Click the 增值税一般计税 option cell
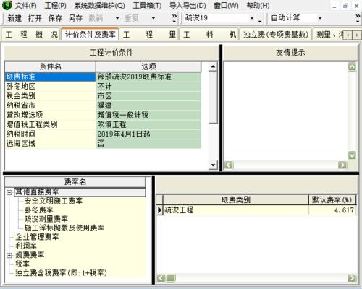 (x=148, y=115)
